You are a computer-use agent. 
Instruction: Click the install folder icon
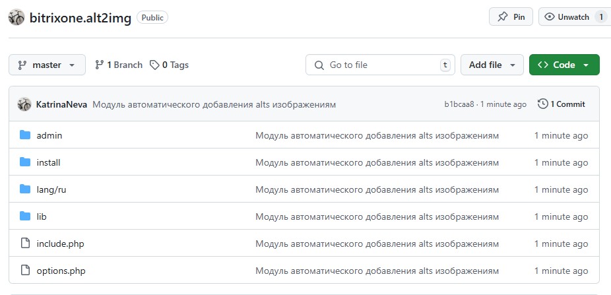[x=25, y=162]
